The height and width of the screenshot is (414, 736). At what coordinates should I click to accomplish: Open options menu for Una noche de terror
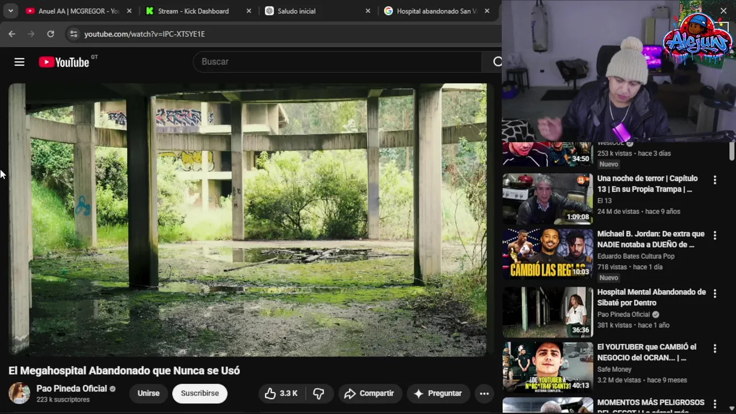pyautogui.click(x=715, y=180)
